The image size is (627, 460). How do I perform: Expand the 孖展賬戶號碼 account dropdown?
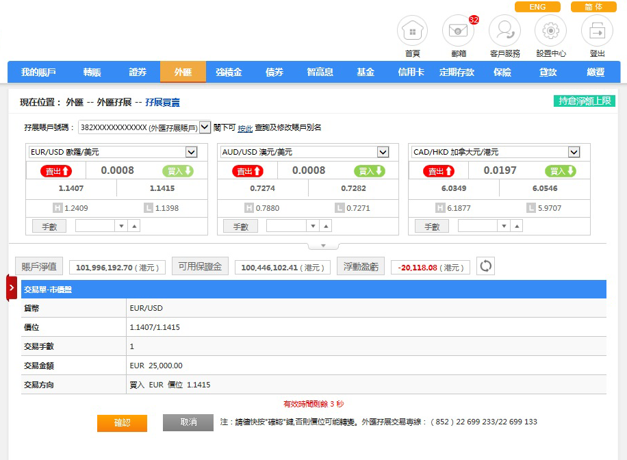(x=205, y=127)
